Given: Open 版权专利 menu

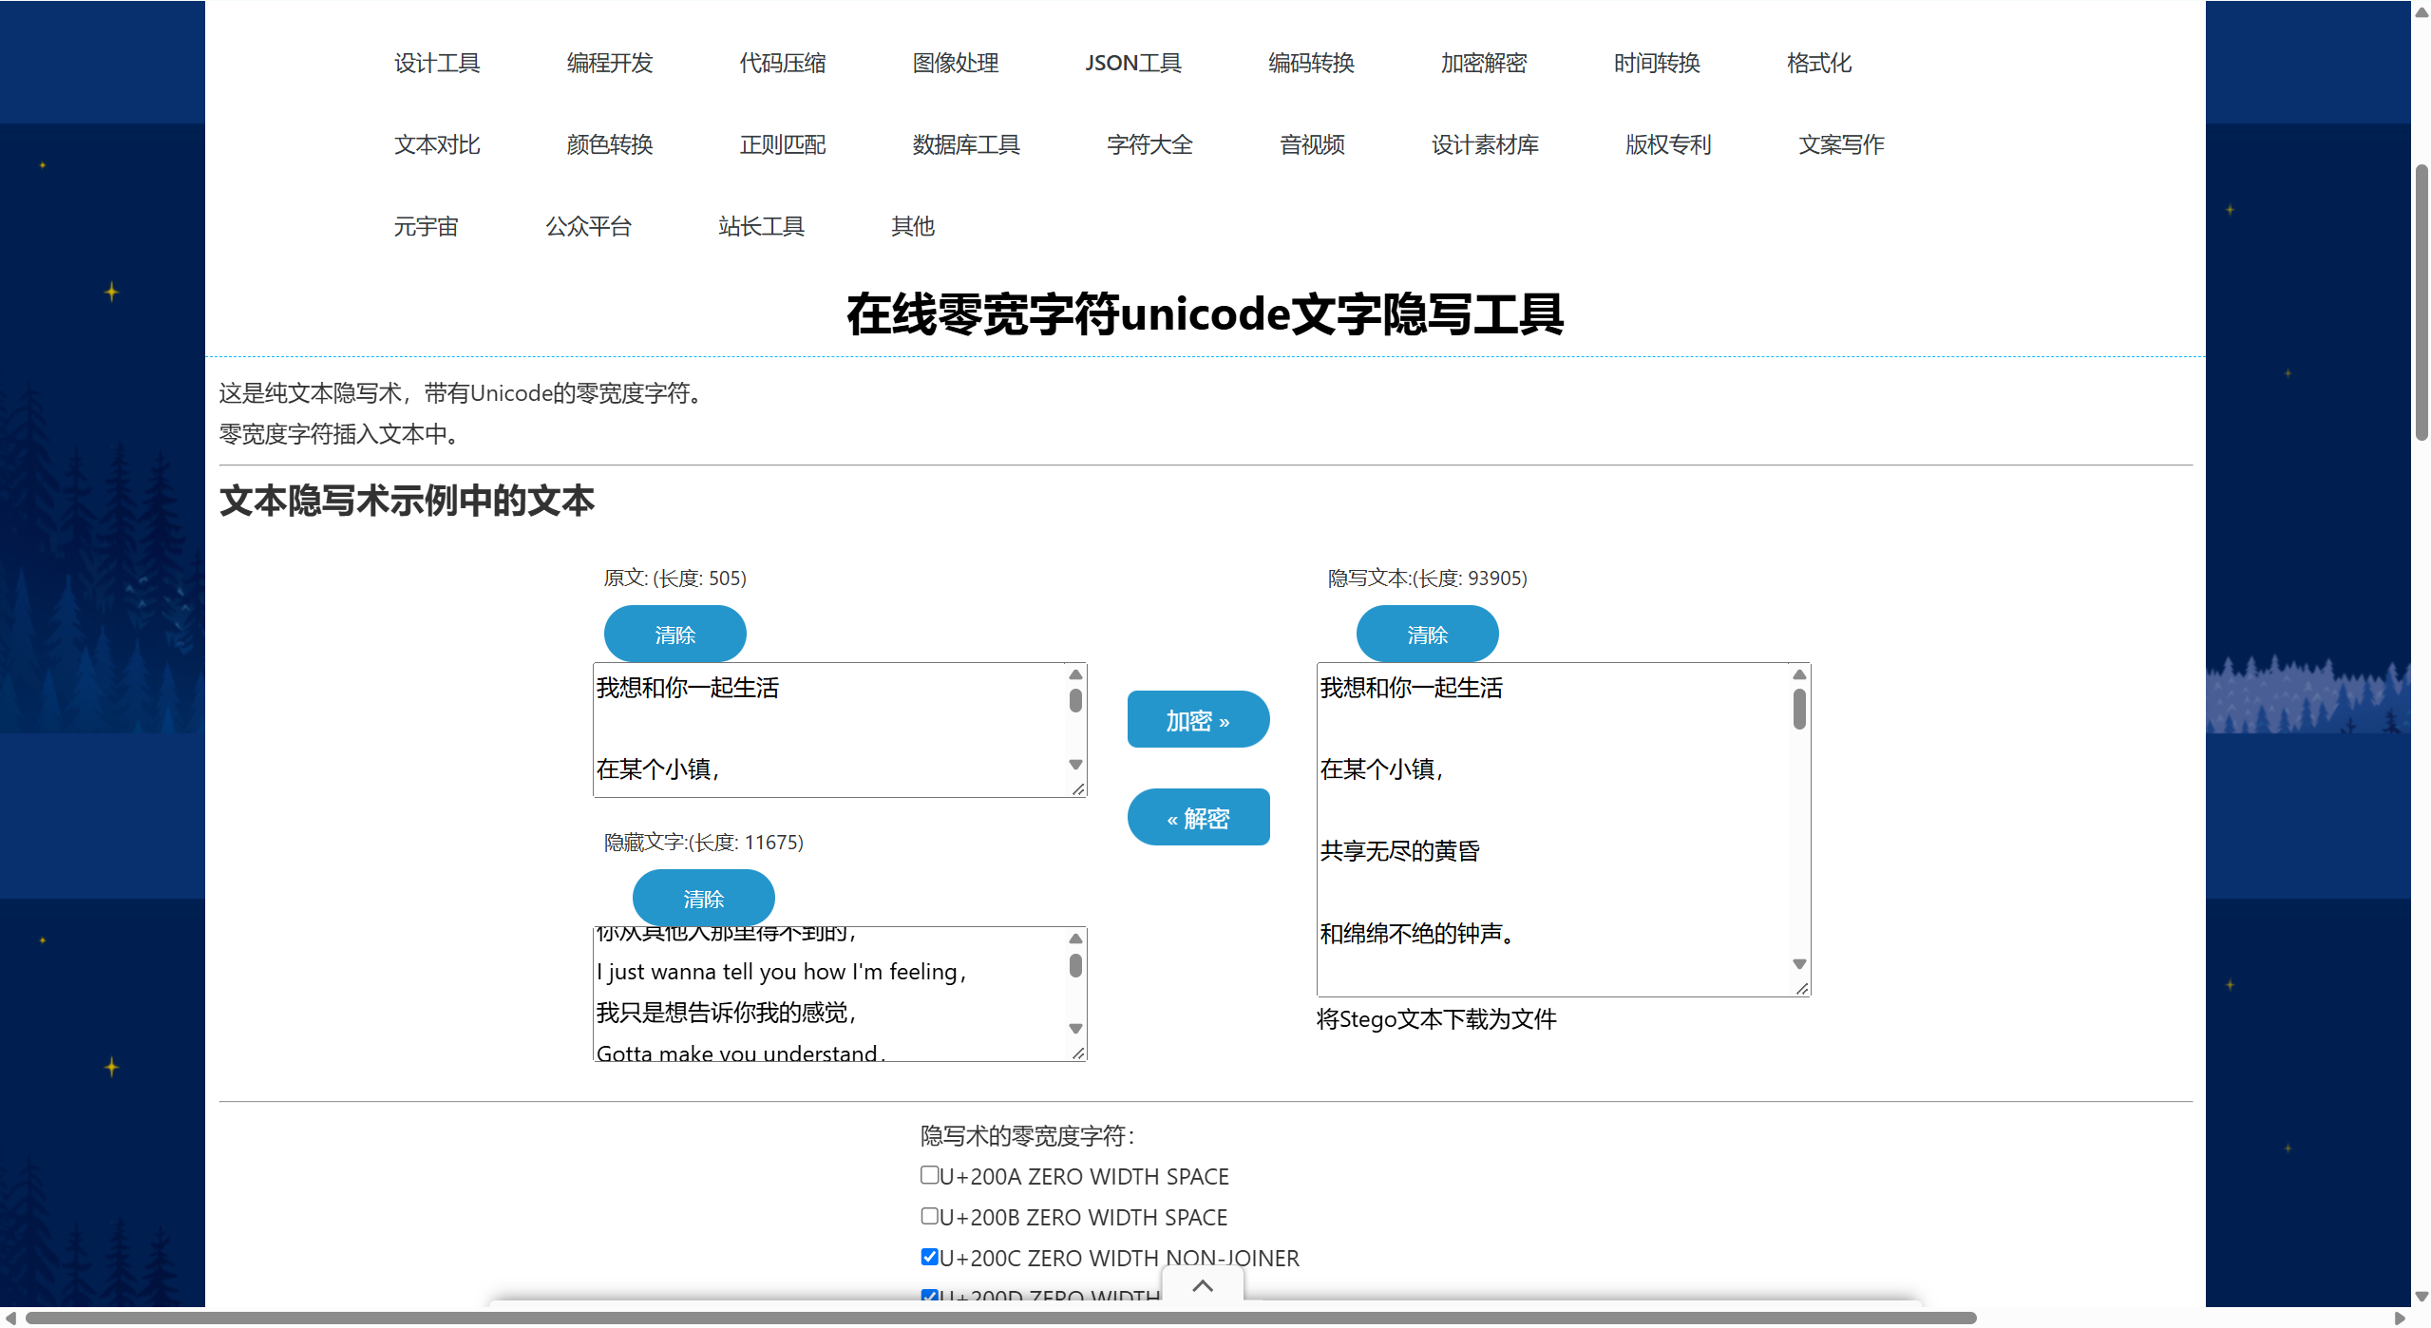Looking at the screenshot, I should click(1668, 144).
